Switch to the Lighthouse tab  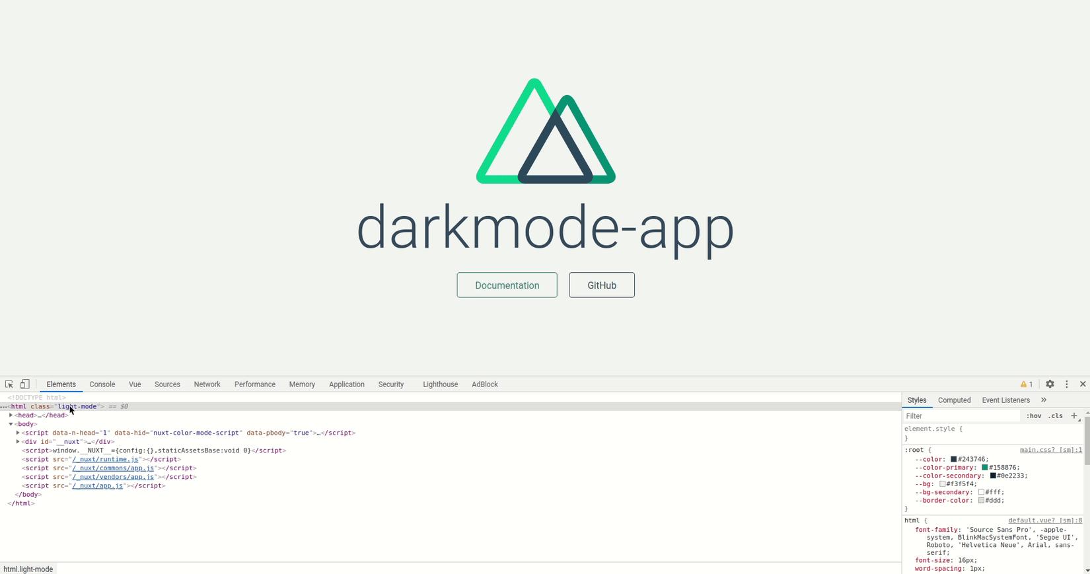pyautogui.click(x=440, y=384)
